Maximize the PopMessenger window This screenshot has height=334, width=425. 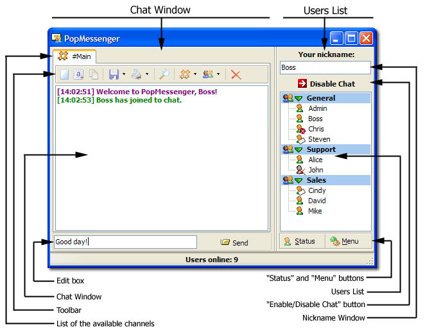(x=351, y=38)
